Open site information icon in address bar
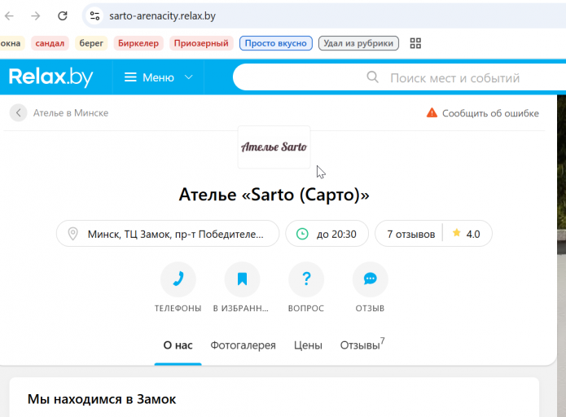Screen dimensions: 566x417 point(95,16)
